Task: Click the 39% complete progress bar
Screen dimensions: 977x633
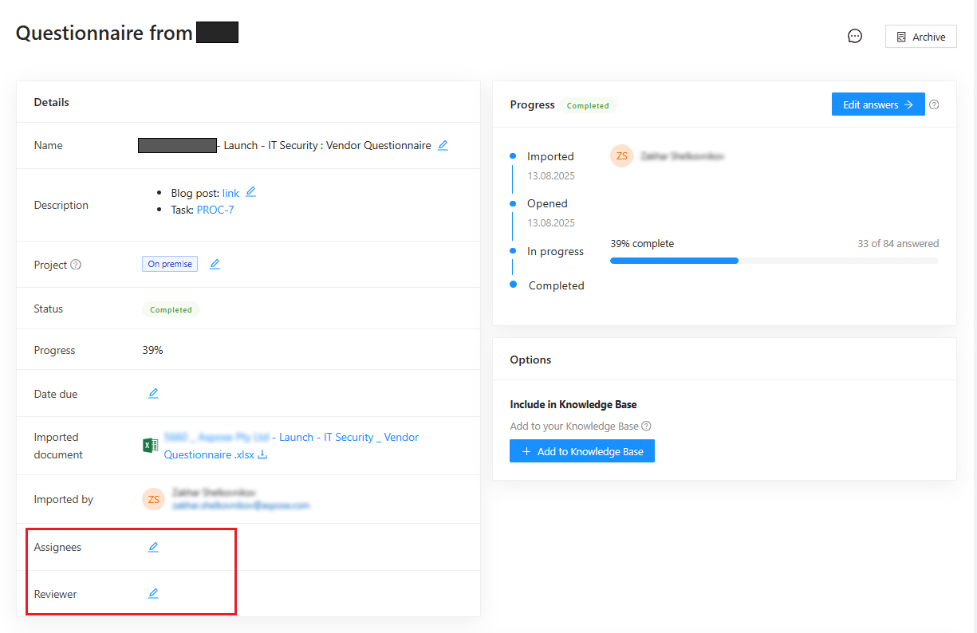Action: (774, 260)
